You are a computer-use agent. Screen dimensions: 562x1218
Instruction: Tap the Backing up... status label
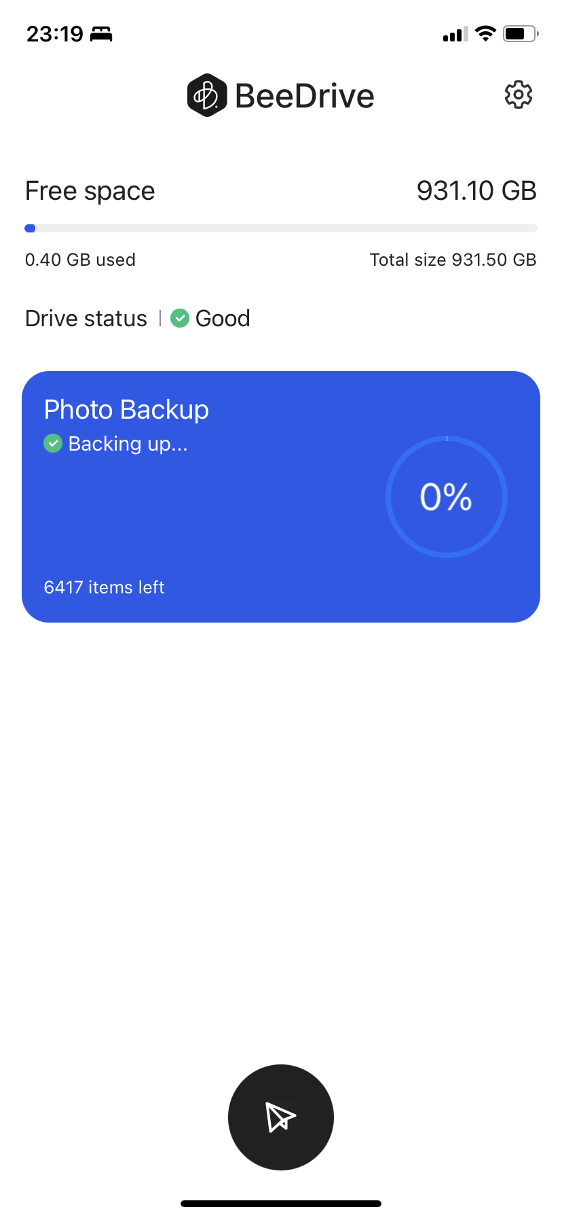pos(128,444)
